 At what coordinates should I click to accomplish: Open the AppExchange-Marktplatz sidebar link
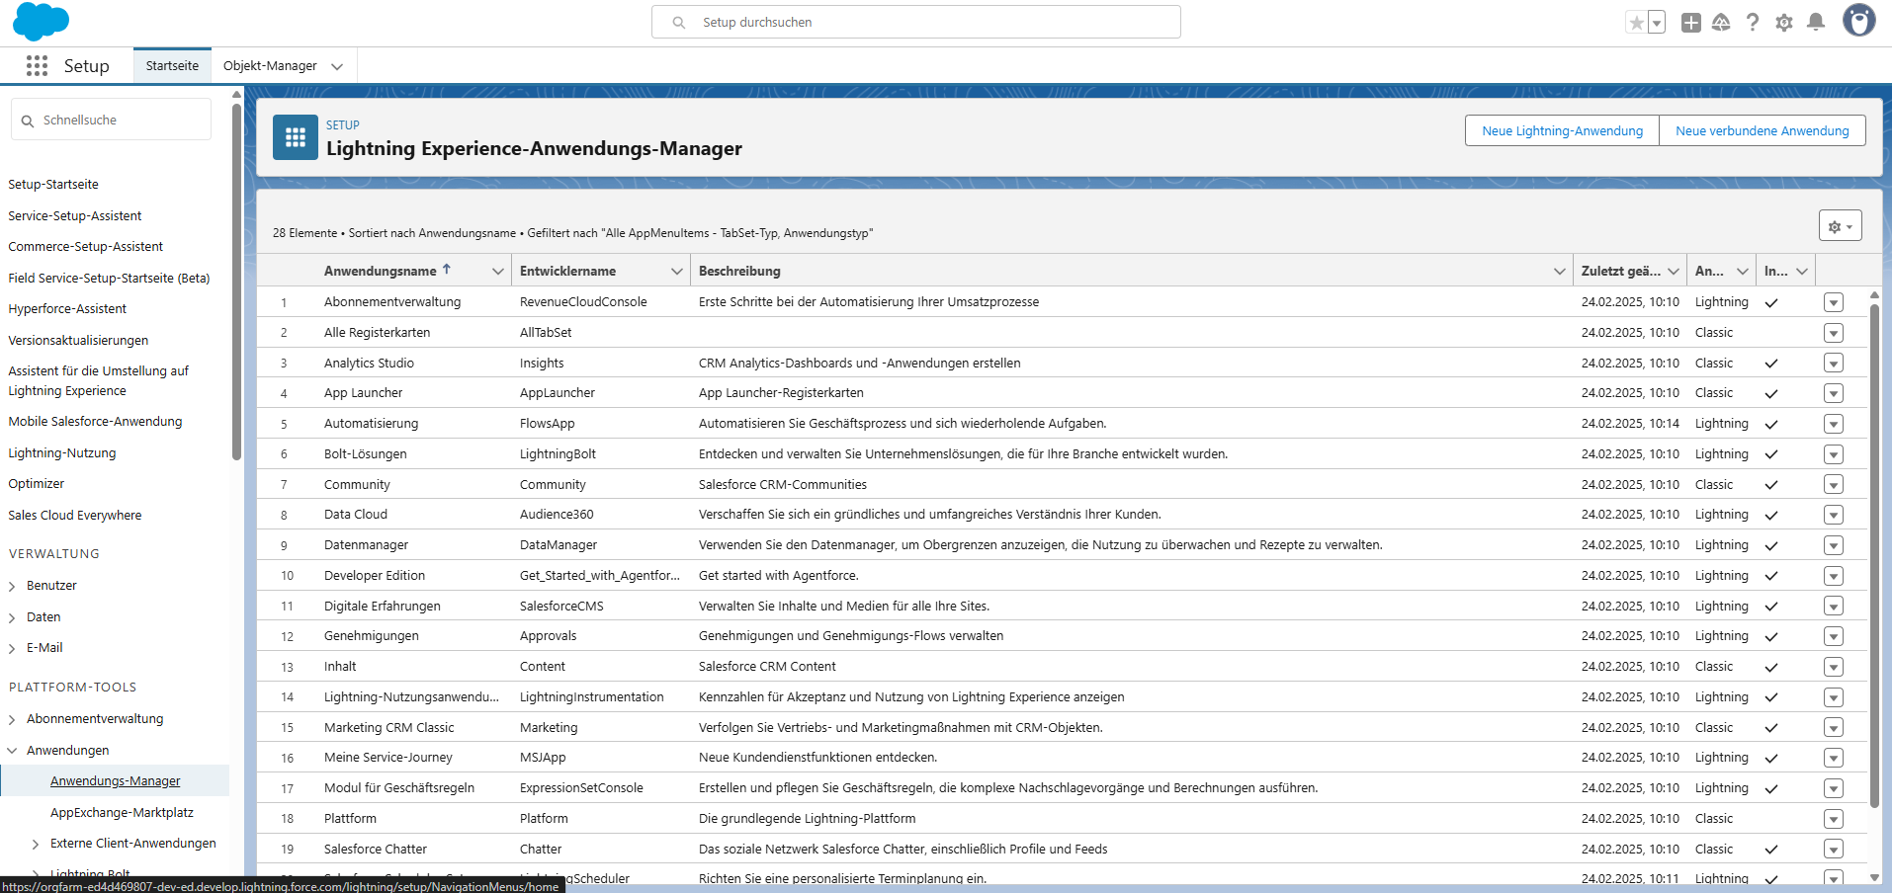(122, 813)
